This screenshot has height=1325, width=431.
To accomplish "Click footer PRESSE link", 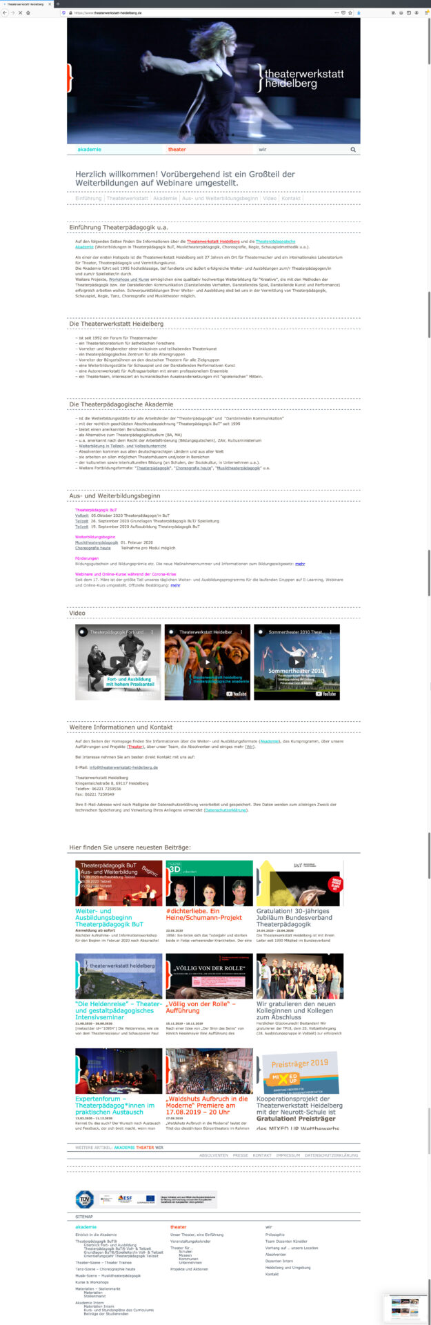I will click(240, 1155).
